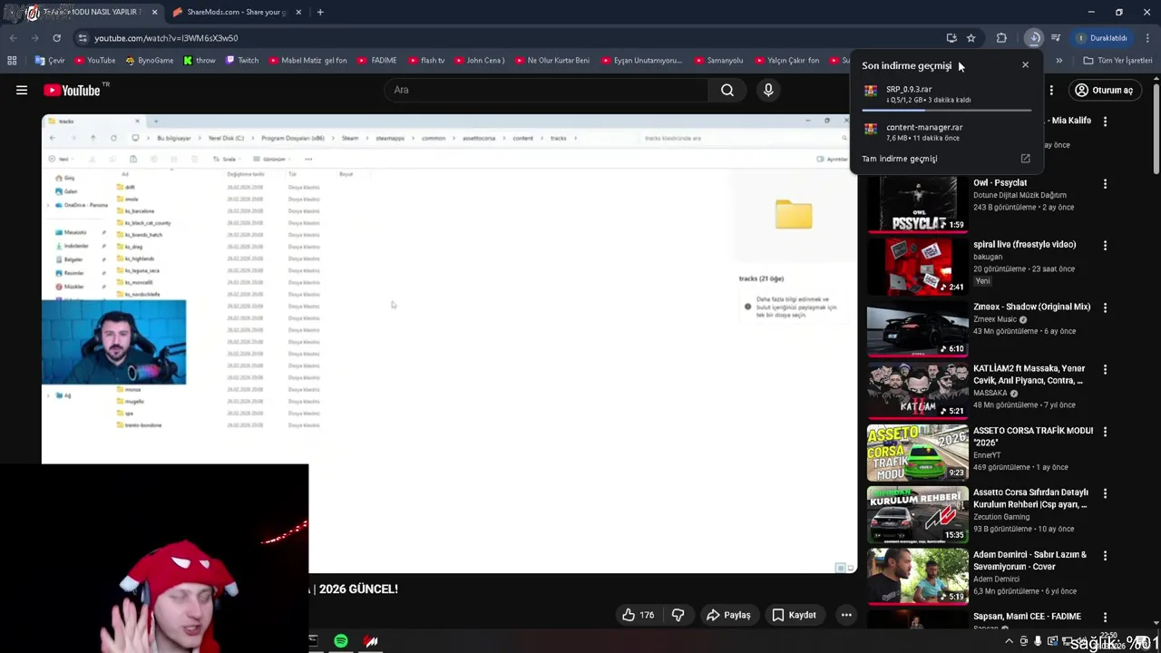Open a new tab with plus button
1161x653 pixels.
[x=320, y=12]
